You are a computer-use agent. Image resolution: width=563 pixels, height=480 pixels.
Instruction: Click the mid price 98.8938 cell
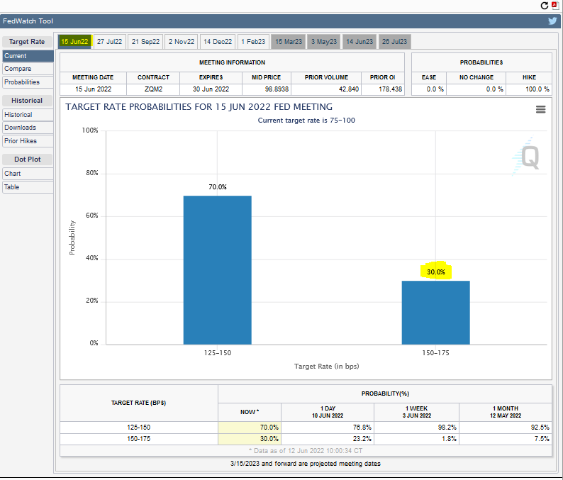coord(267,89)
